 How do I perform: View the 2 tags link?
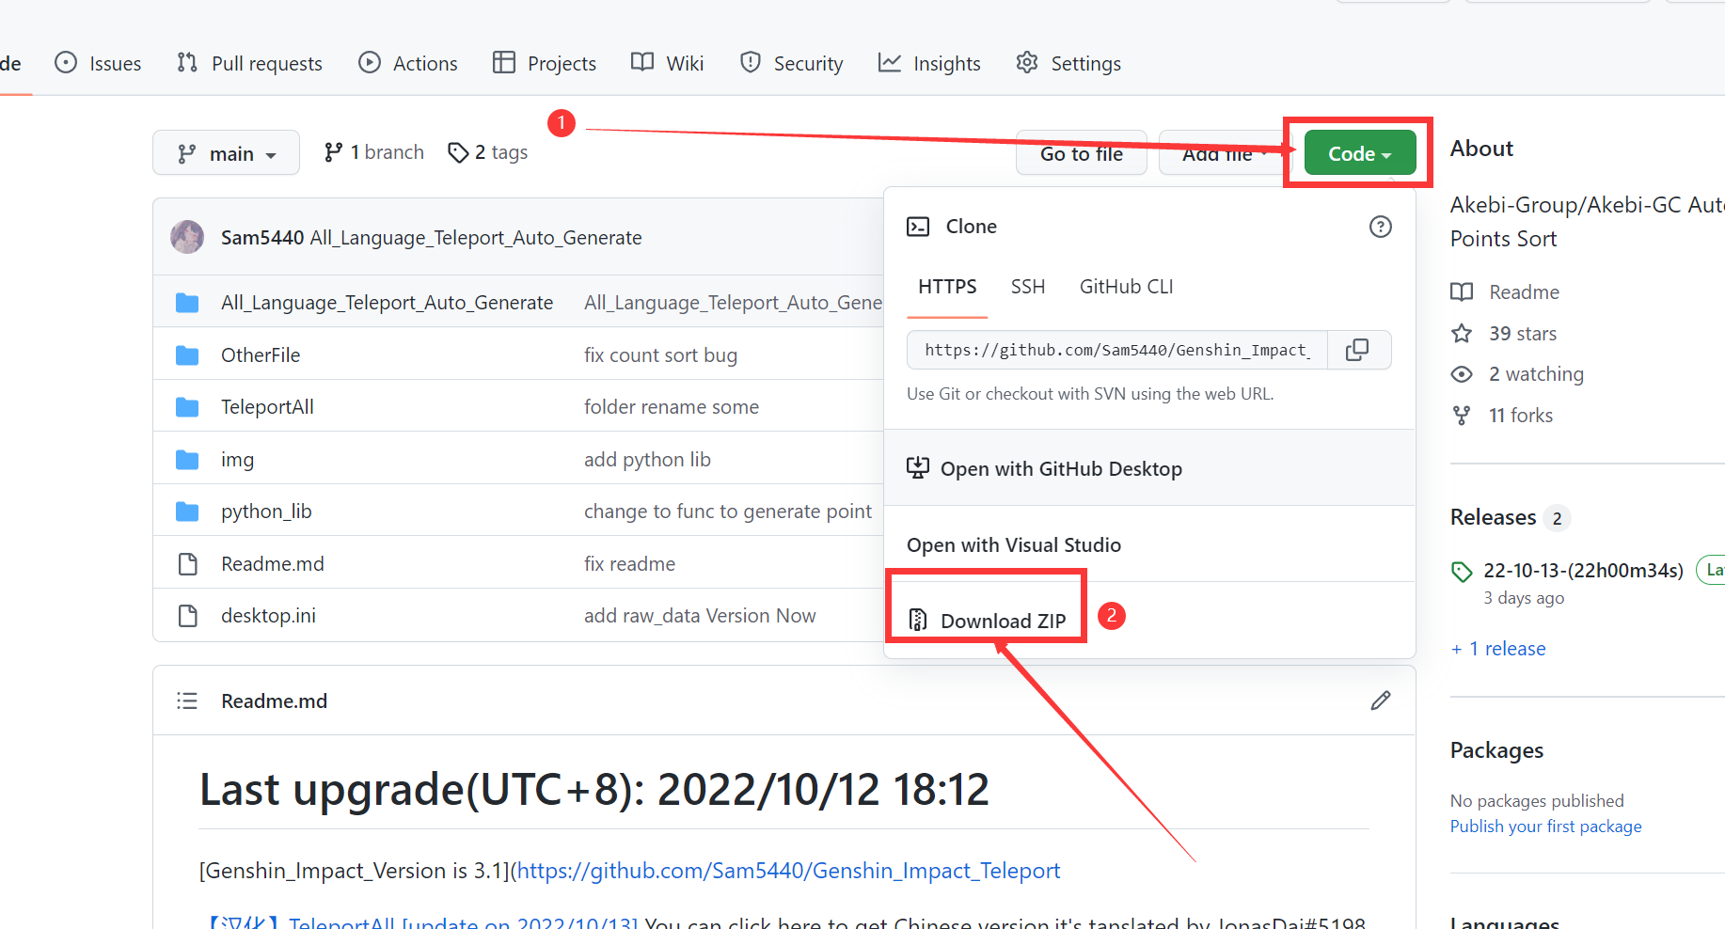[488, 152]
